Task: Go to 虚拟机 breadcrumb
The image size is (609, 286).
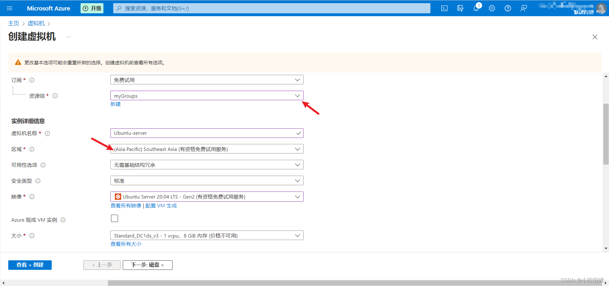Action: (x=36, y=23)
